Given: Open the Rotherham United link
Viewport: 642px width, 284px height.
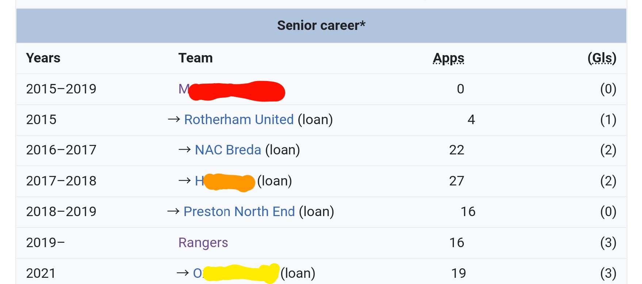Looking at the screenshot, I should pyautogui.click(x=239, y=120).
